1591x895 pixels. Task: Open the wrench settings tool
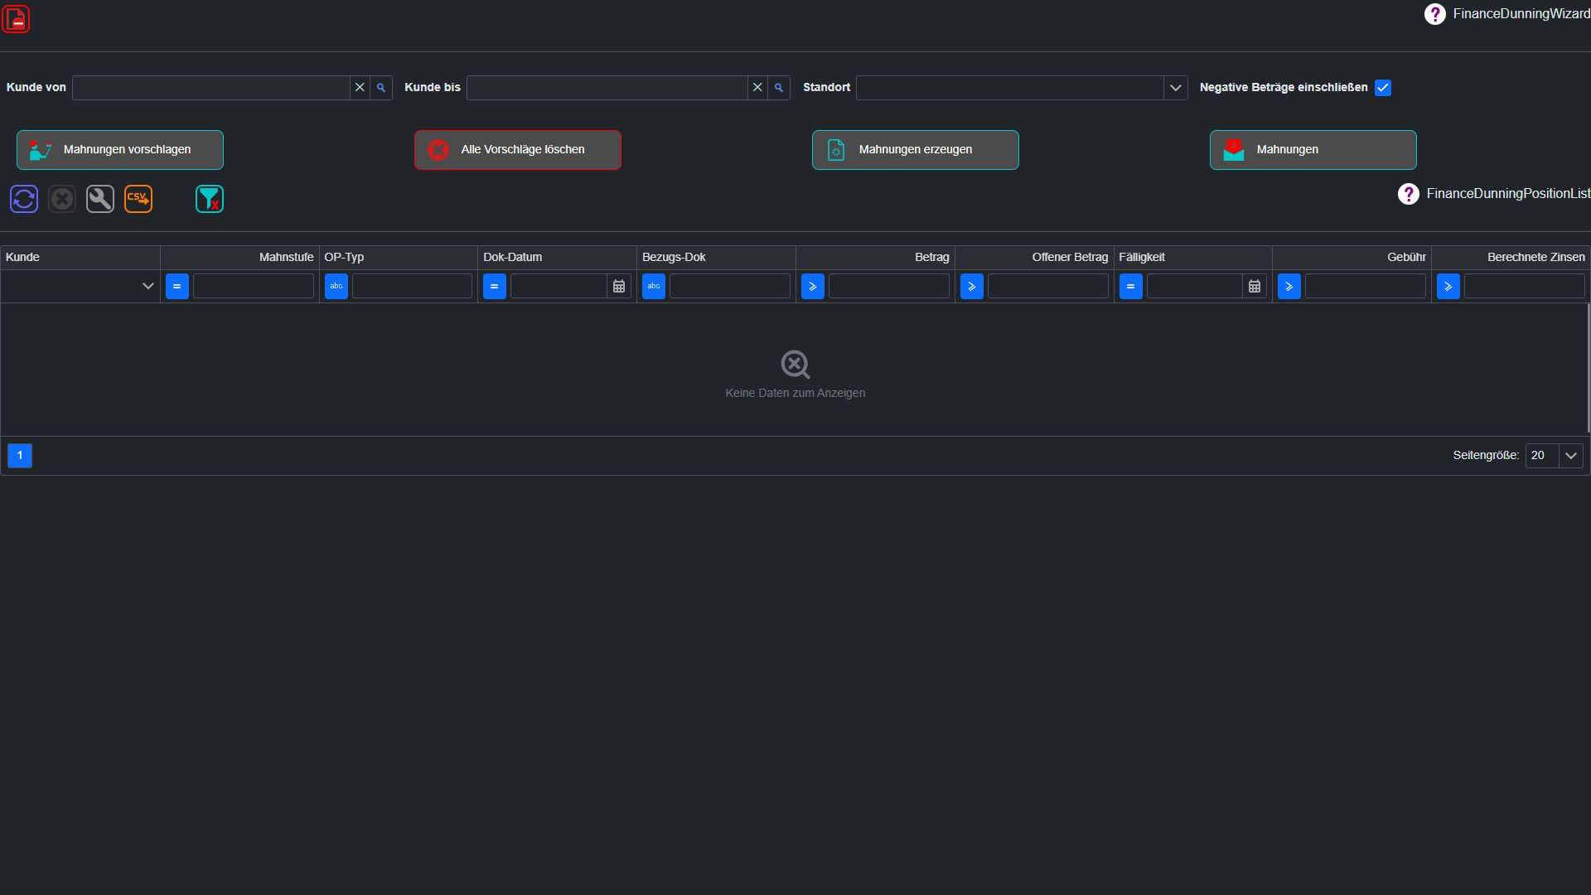[100, 199]
